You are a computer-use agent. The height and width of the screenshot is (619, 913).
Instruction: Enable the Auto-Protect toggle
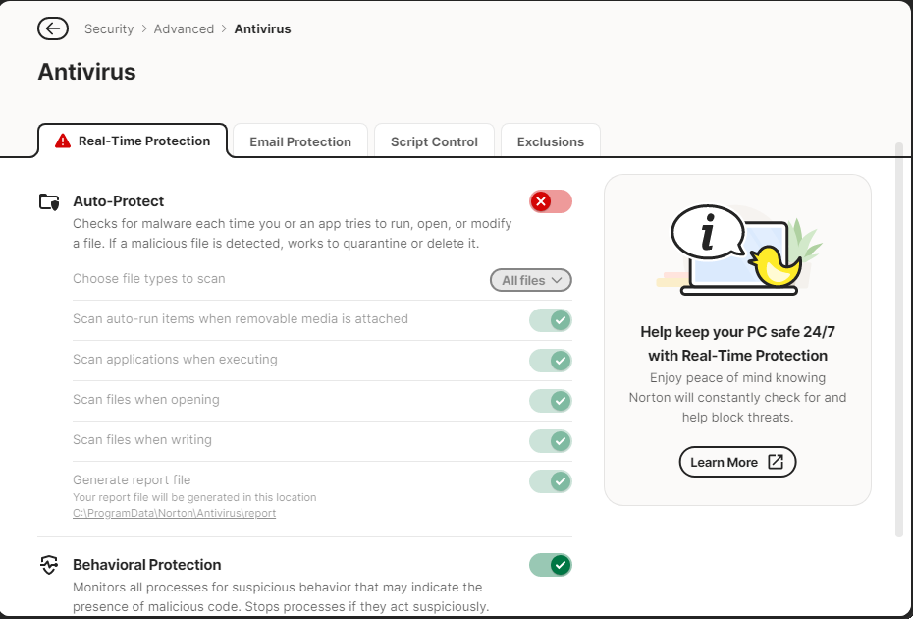pyautogui.click(x=550, y=201)
